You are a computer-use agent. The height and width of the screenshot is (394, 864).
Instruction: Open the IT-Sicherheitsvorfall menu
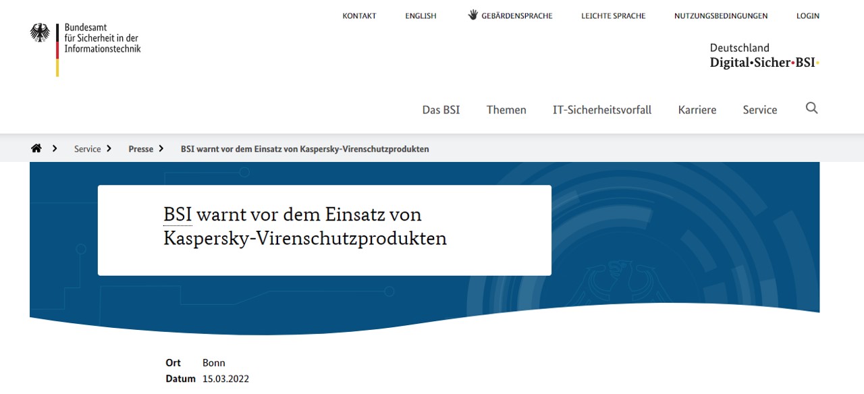point(602,110)
